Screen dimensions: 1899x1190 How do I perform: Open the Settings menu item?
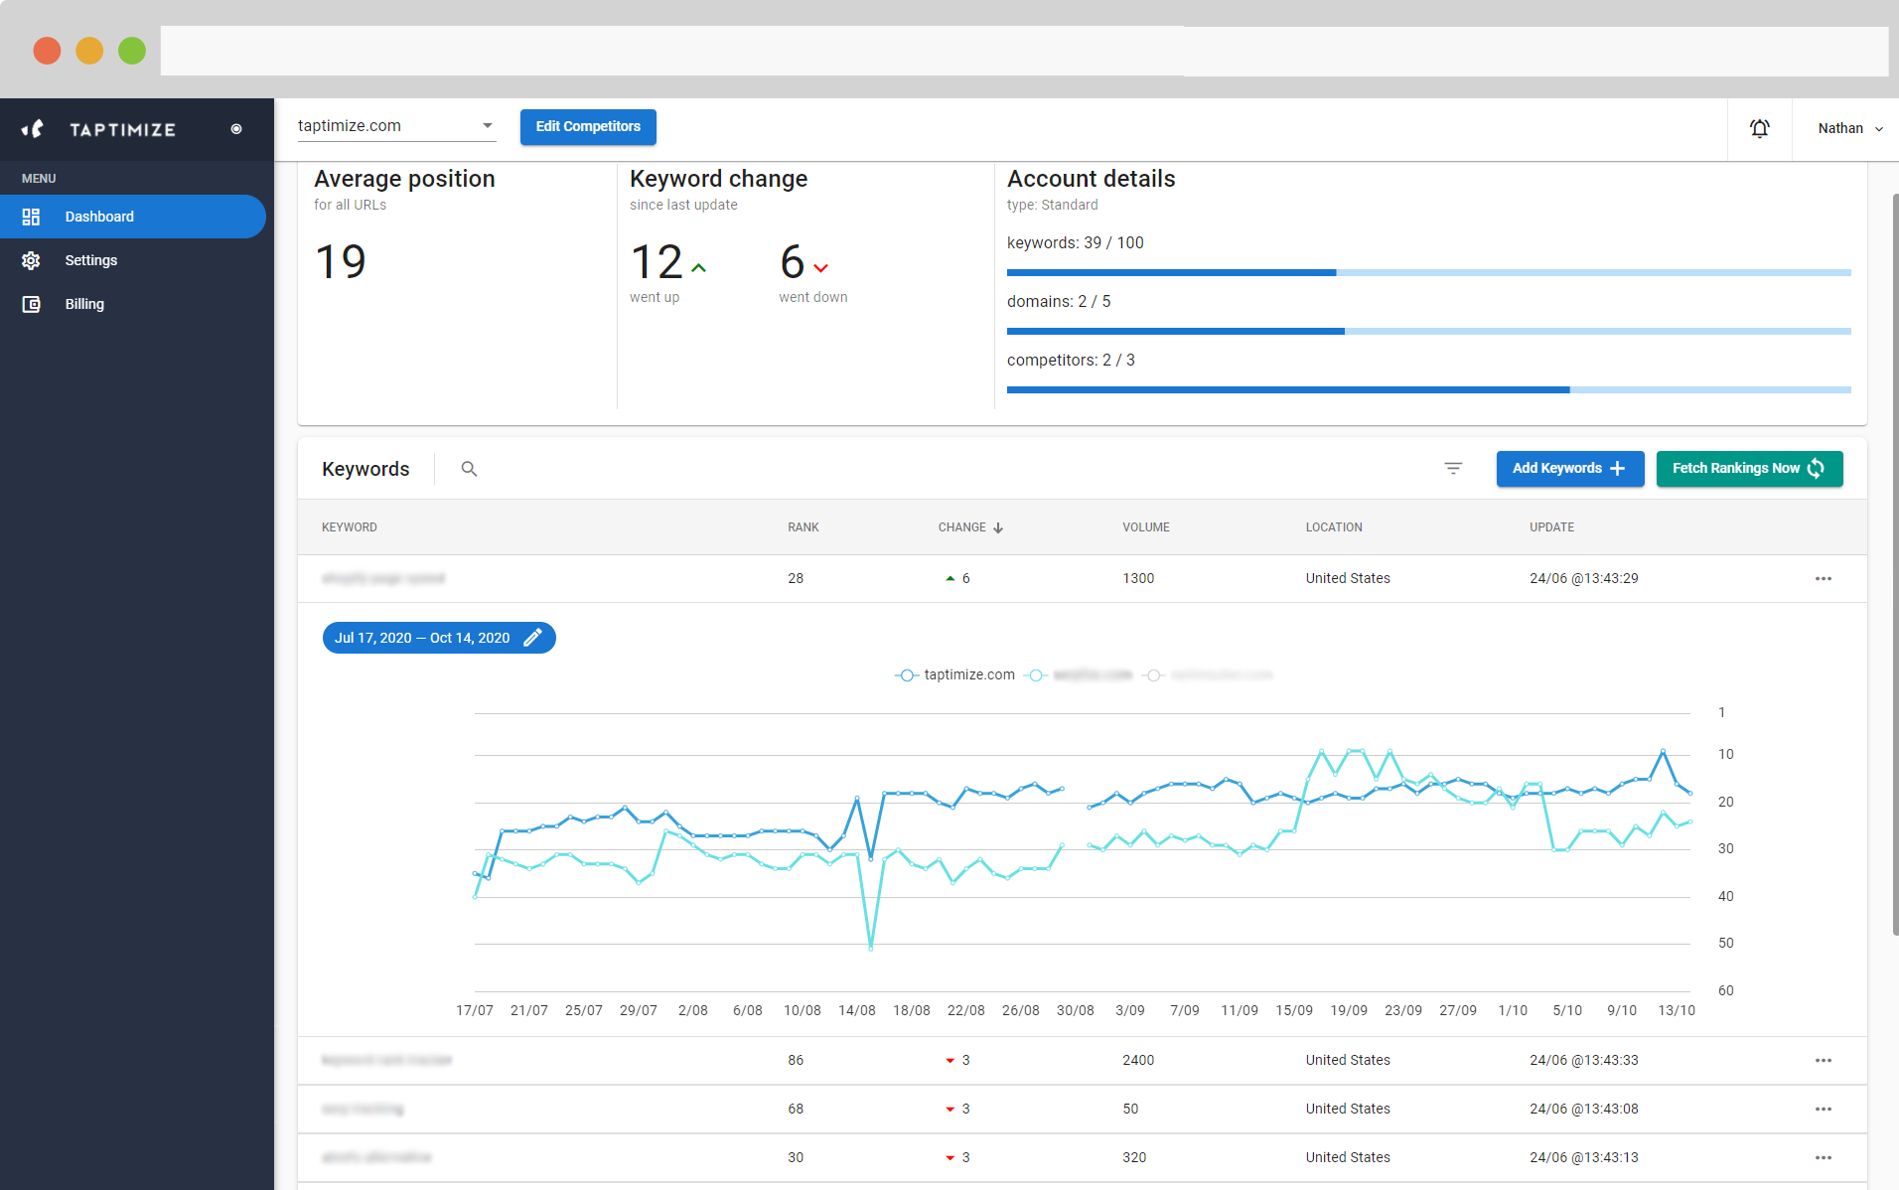133,260
